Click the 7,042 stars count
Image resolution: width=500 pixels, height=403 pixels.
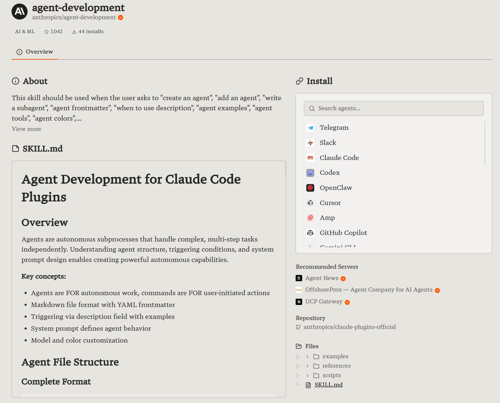click(56, 31)
